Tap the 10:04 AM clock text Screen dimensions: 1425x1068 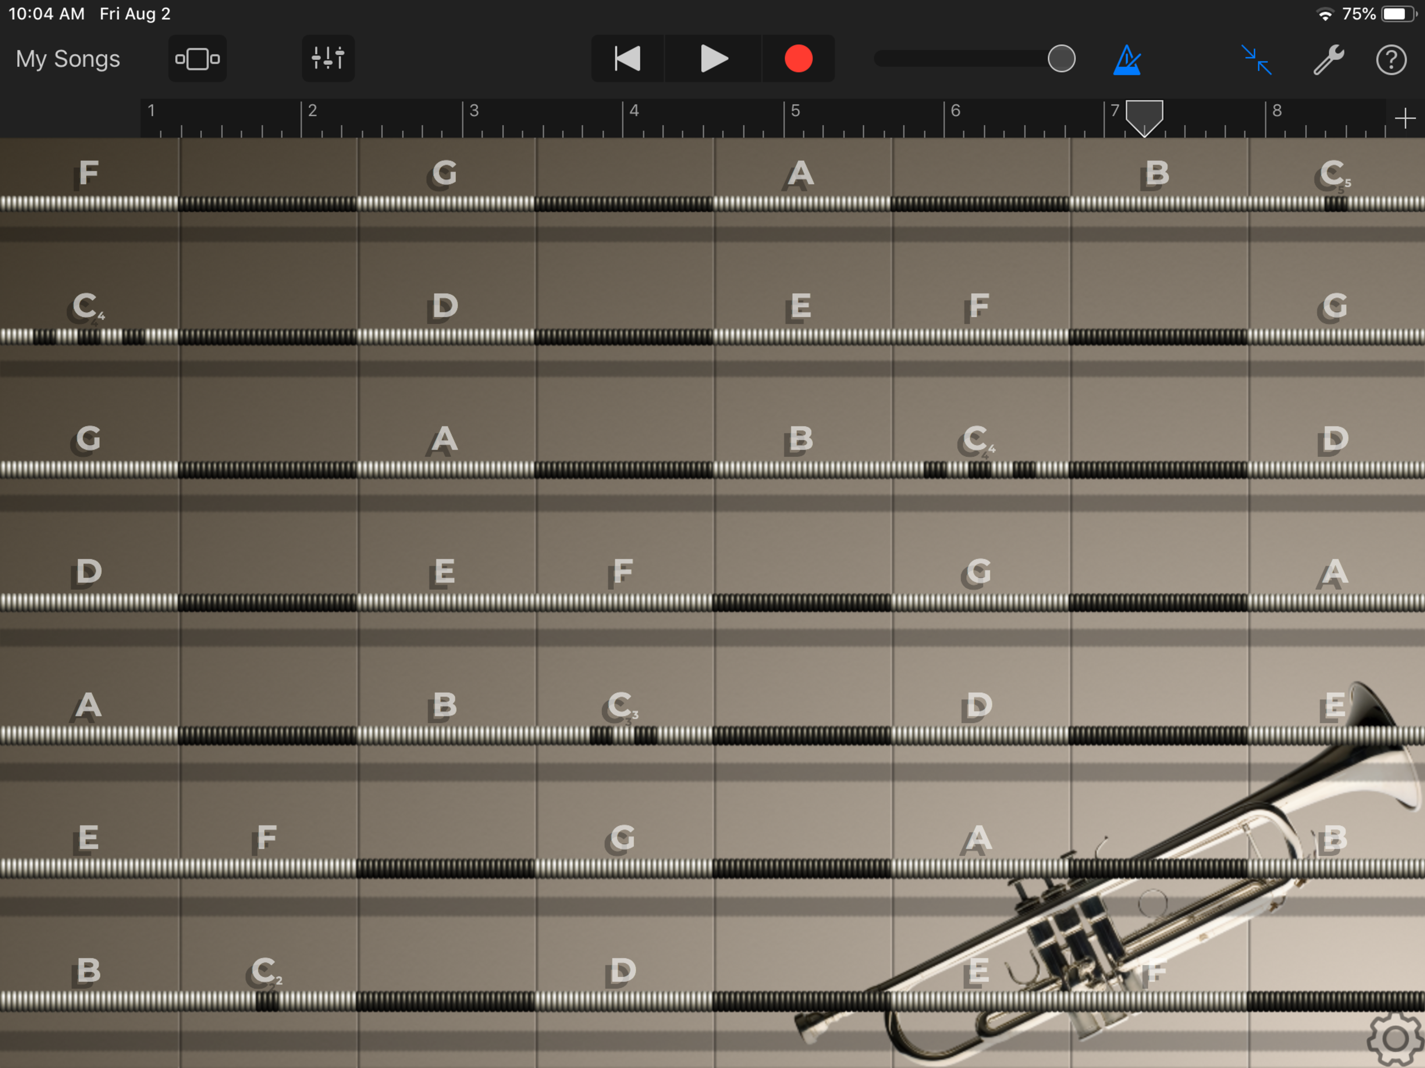click(x=46, y=14)
